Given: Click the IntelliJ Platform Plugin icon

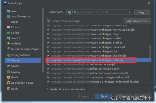Looking at the screenshot, I should tap(8, 49).
